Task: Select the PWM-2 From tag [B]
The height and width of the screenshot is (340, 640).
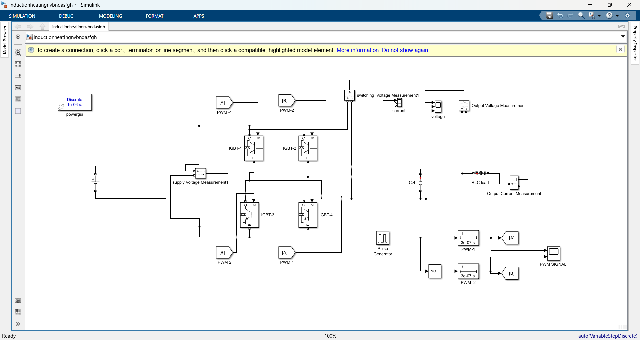Action: point(287,101)
